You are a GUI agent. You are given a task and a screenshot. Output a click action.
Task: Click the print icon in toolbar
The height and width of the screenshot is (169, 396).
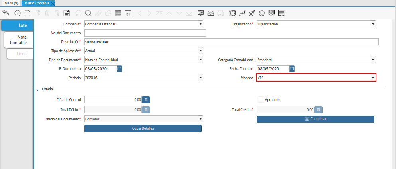220,13
